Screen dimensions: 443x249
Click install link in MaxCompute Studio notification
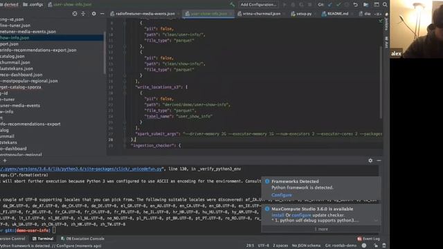[x=278, y=215]
